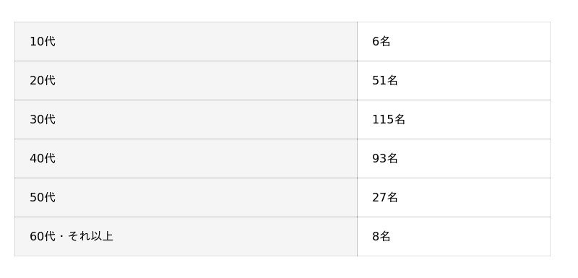Select the 8名 value cell
Screen dimensions: 578x278
[x=454, y=237]
